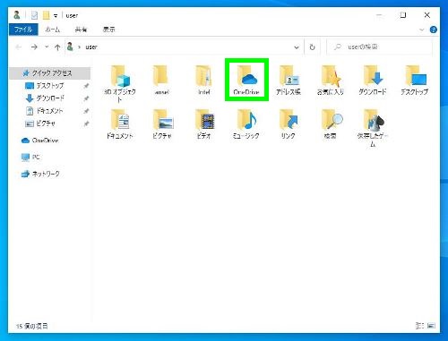The width and height of the screenshot is (448, 341).
Task: Select ダウンロード in the navigation pane
Action: click(x=50, y=98)
